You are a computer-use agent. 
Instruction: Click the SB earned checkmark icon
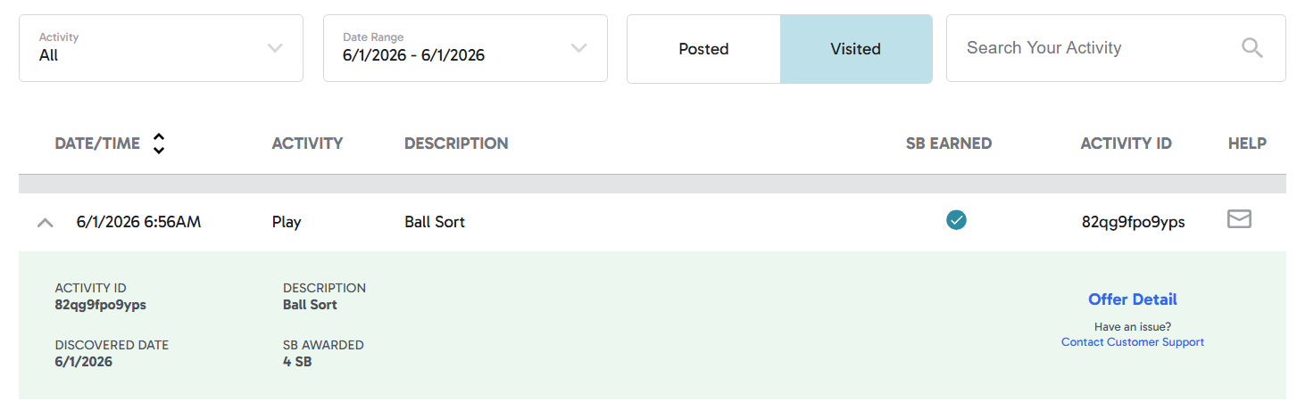956,219
